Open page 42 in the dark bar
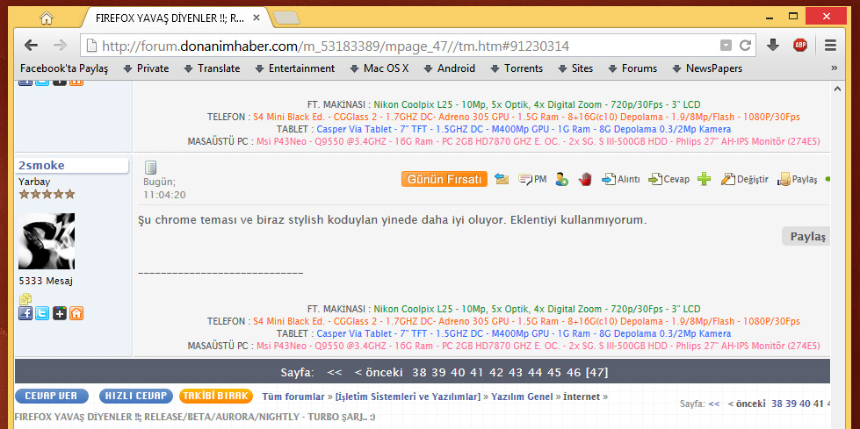Image resolution: width=860 pixels, height=429 pixels. coord(495,373)
